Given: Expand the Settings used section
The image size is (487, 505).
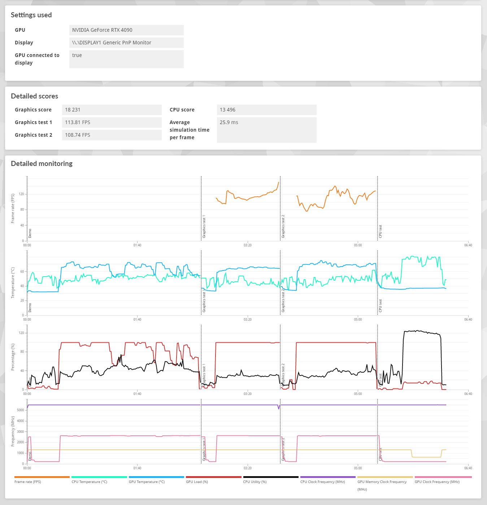Looking at the screenshot, I should tap(31, 15).
